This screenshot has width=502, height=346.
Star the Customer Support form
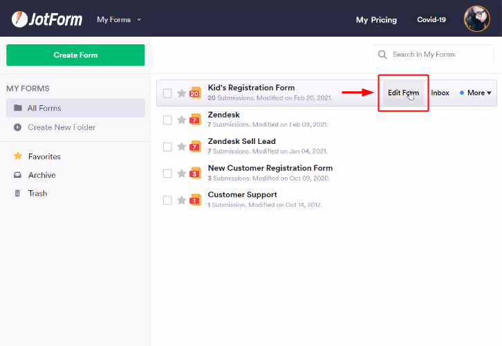tap(182, 200)
